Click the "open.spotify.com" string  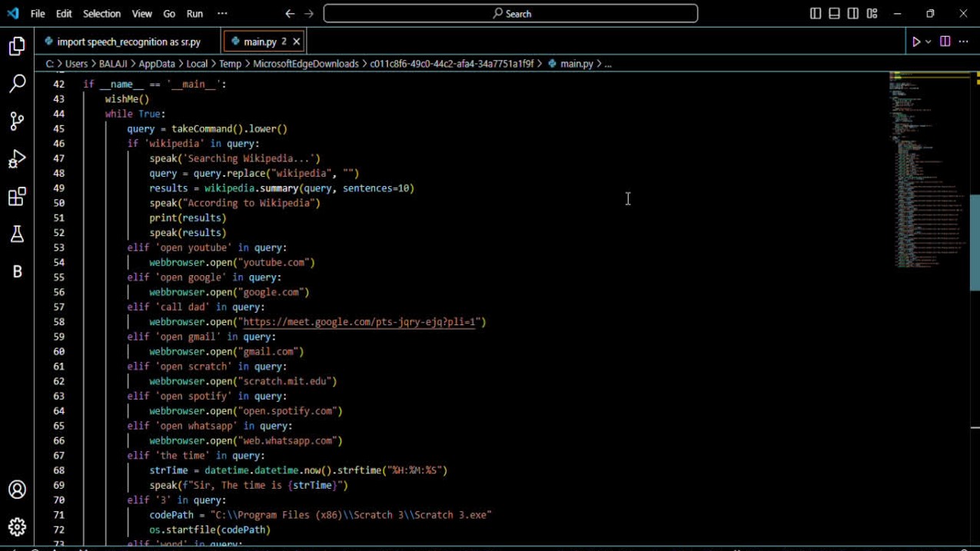point(287,411)
